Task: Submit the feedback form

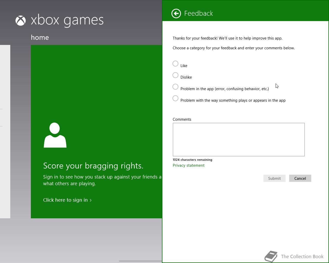Action: 274,178
